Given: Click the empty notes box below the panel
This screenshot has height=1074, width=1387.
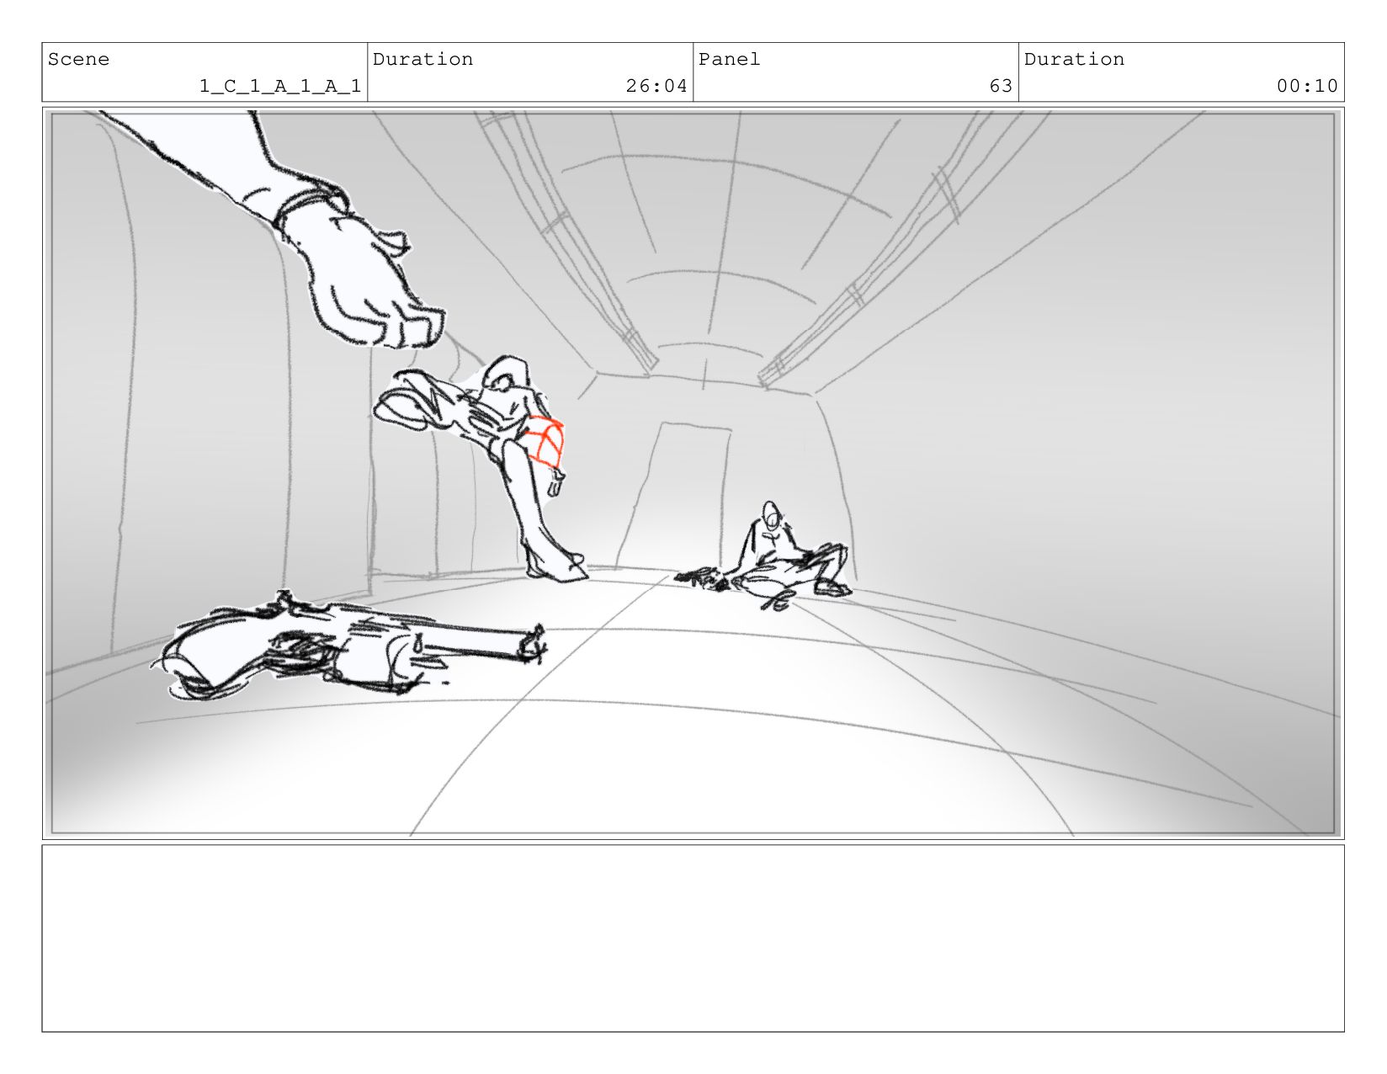Looking at the screenshot, I should 693,938.
